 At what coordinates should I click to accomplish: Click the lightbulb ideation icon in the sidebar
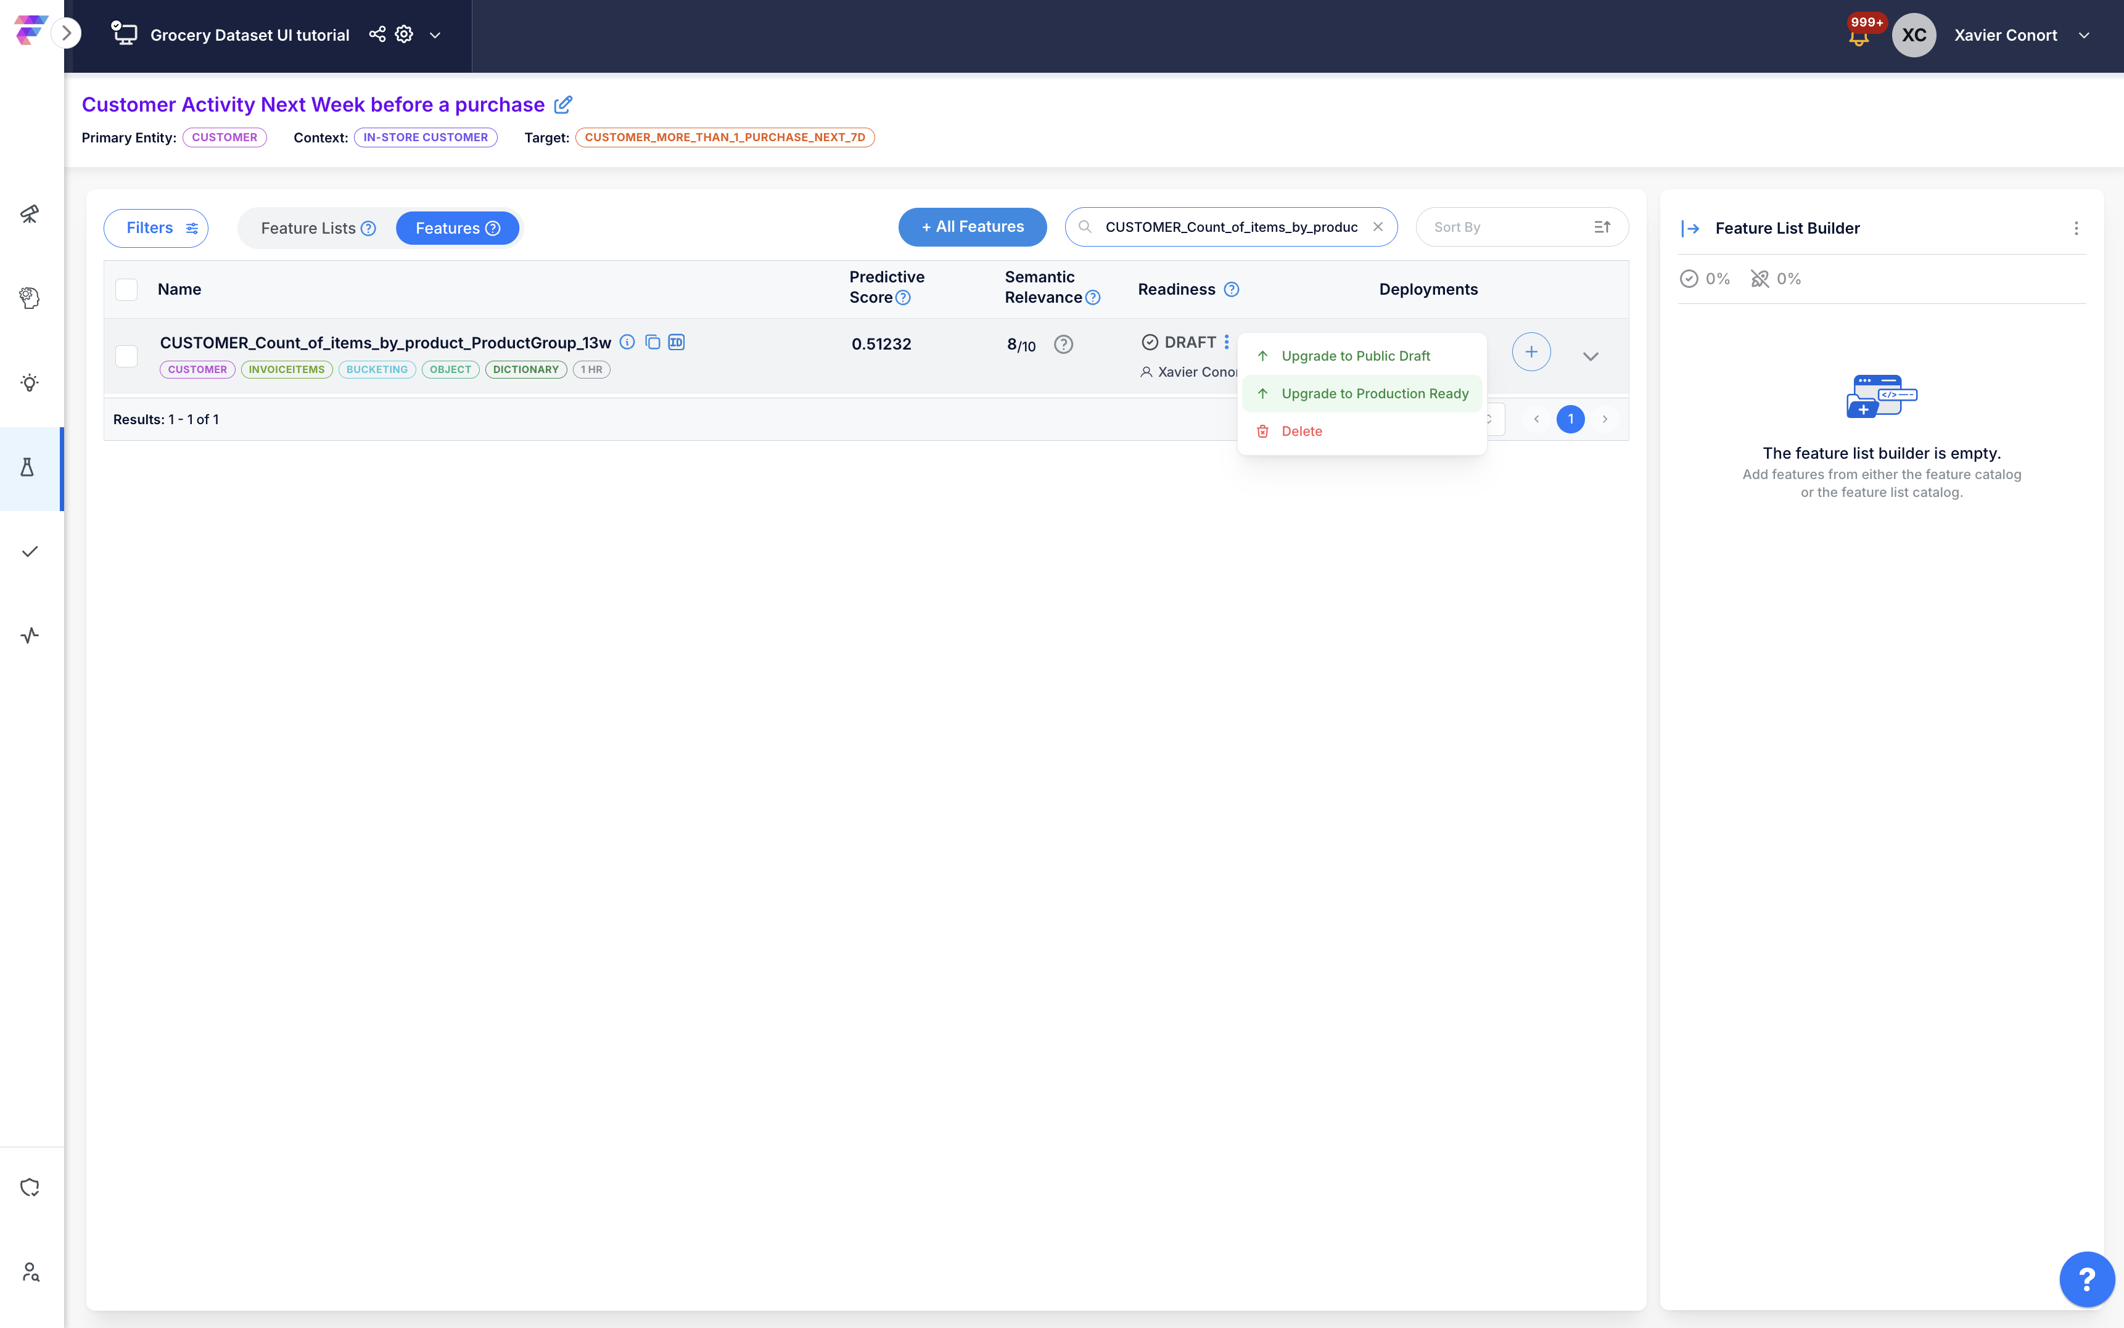pyautogui.click(x=29, y=383)
